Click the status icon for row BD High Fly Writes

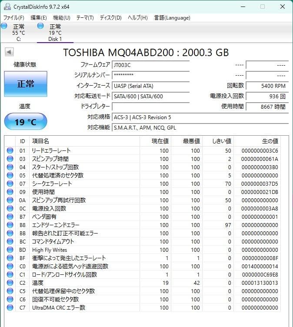pyautogui.click(x=10, y=250)
